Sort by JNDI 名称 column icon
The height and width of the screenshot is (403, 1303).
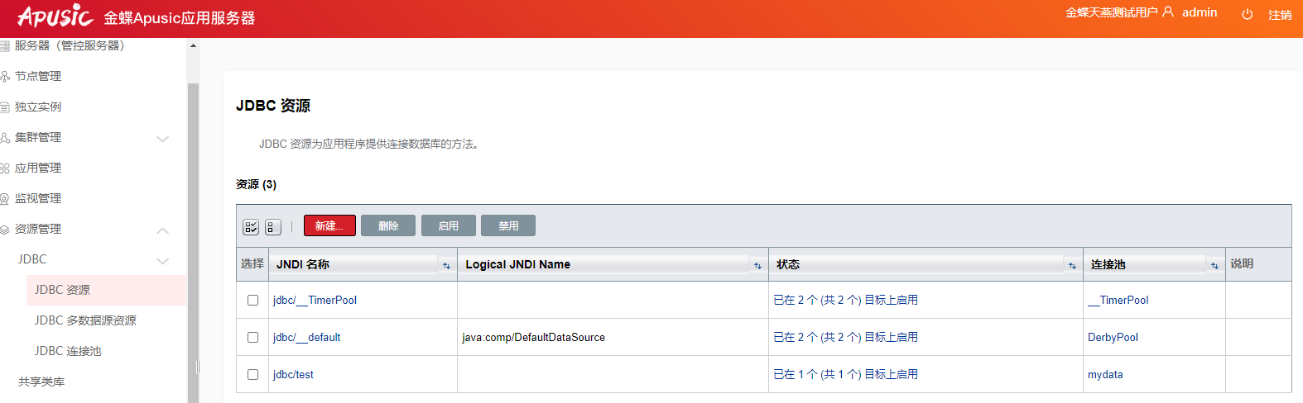446,265
